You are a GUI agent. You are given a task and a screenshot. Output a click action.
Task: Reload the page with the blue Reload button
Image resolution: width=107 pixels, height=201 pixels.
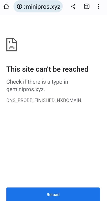pos(53,194)
